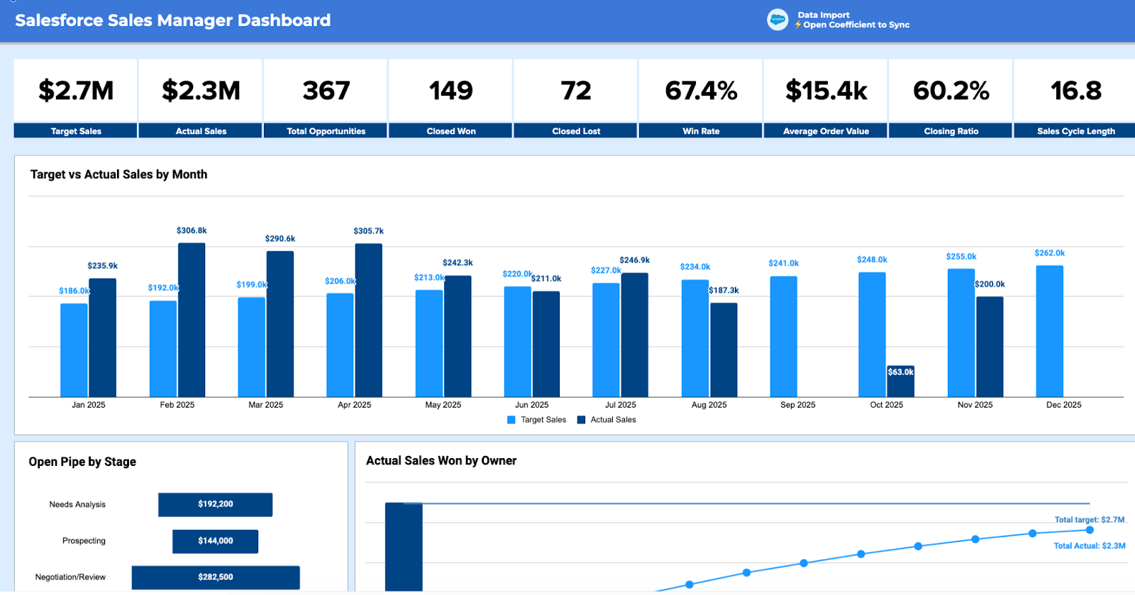Click the Sep 2025 target bar $241.0k

[784, 336]
